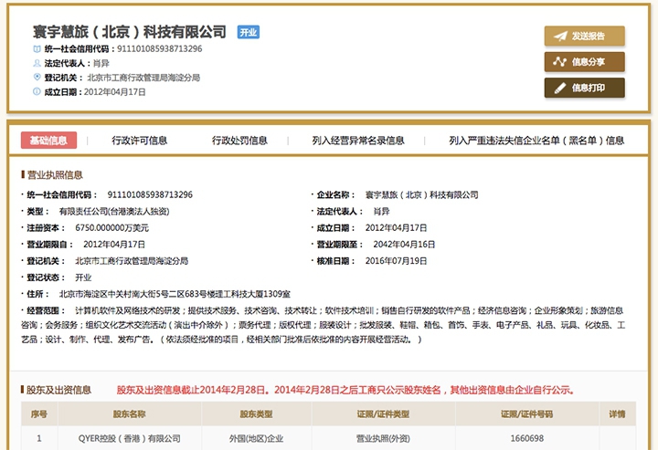Image resolution: width=658 pixels, height=450 pixels.
Task: Click the credit code icon beside 统一社会信用代码
Action: pos(37,49)
